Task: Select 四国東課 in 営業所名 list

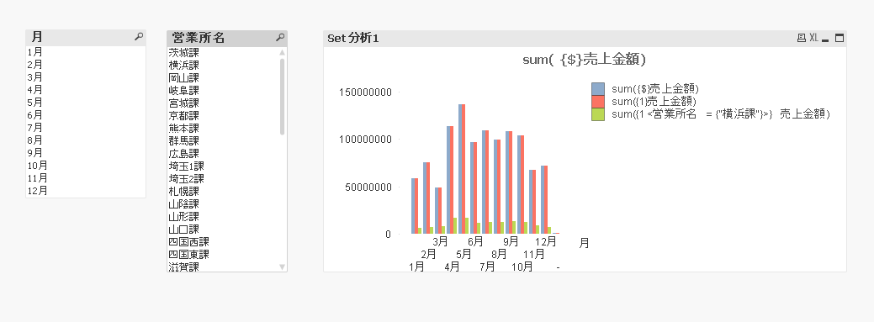Action: 222,255
